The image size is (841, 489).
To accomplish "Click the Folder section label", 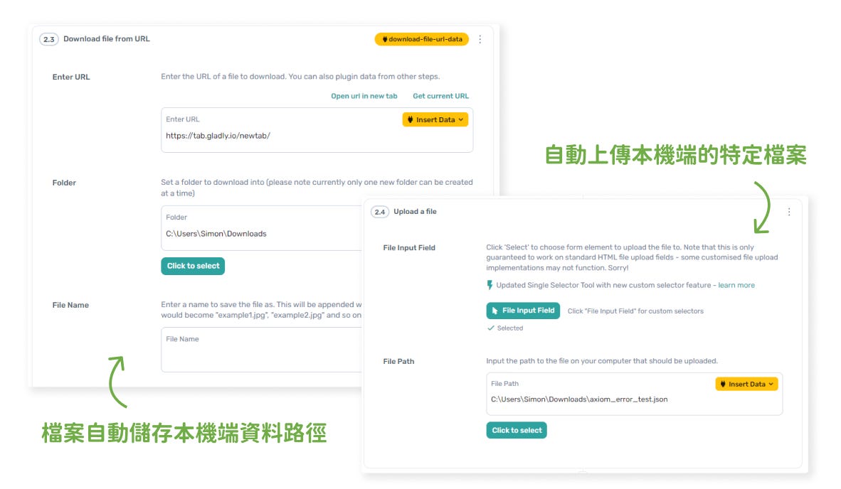I will pos(64,183).
